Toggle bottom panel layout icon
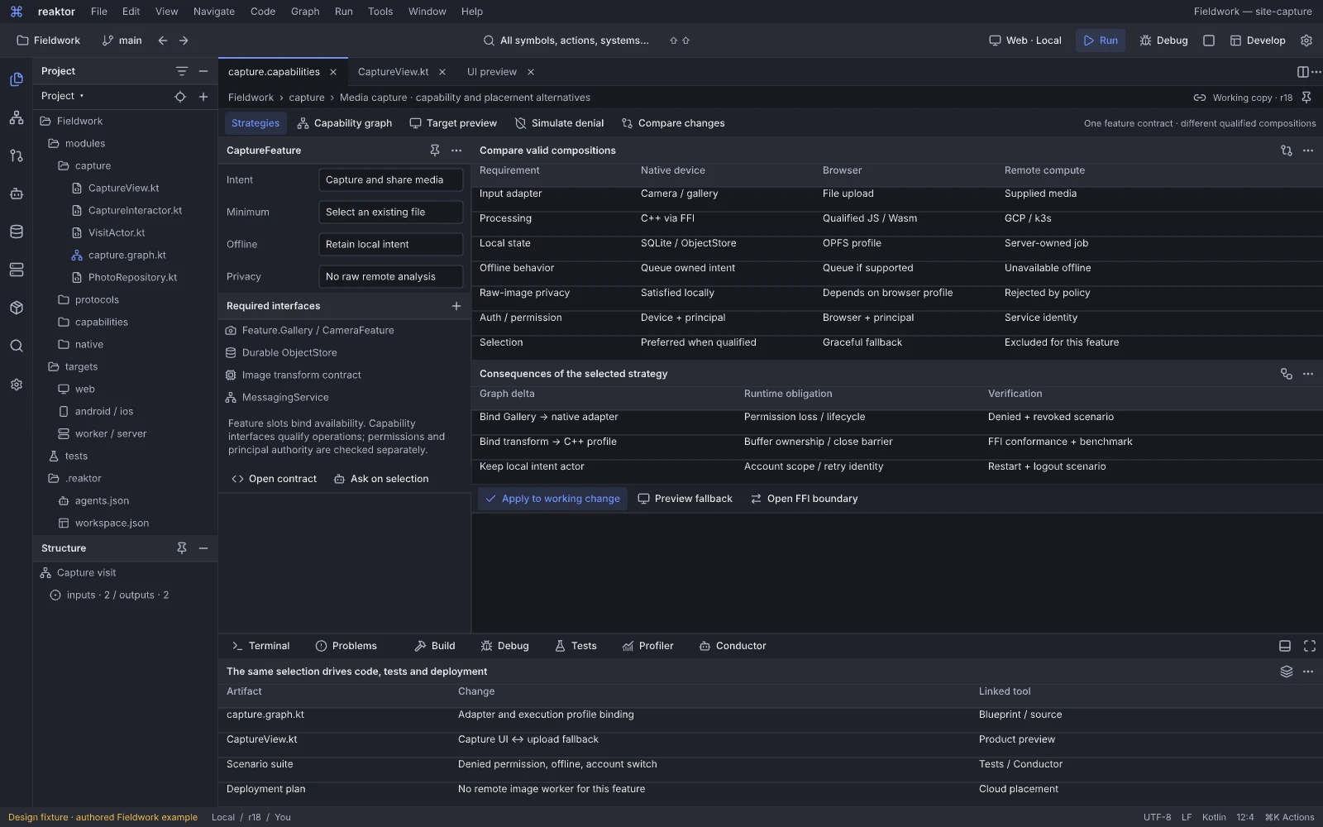 click(1285, 646)
